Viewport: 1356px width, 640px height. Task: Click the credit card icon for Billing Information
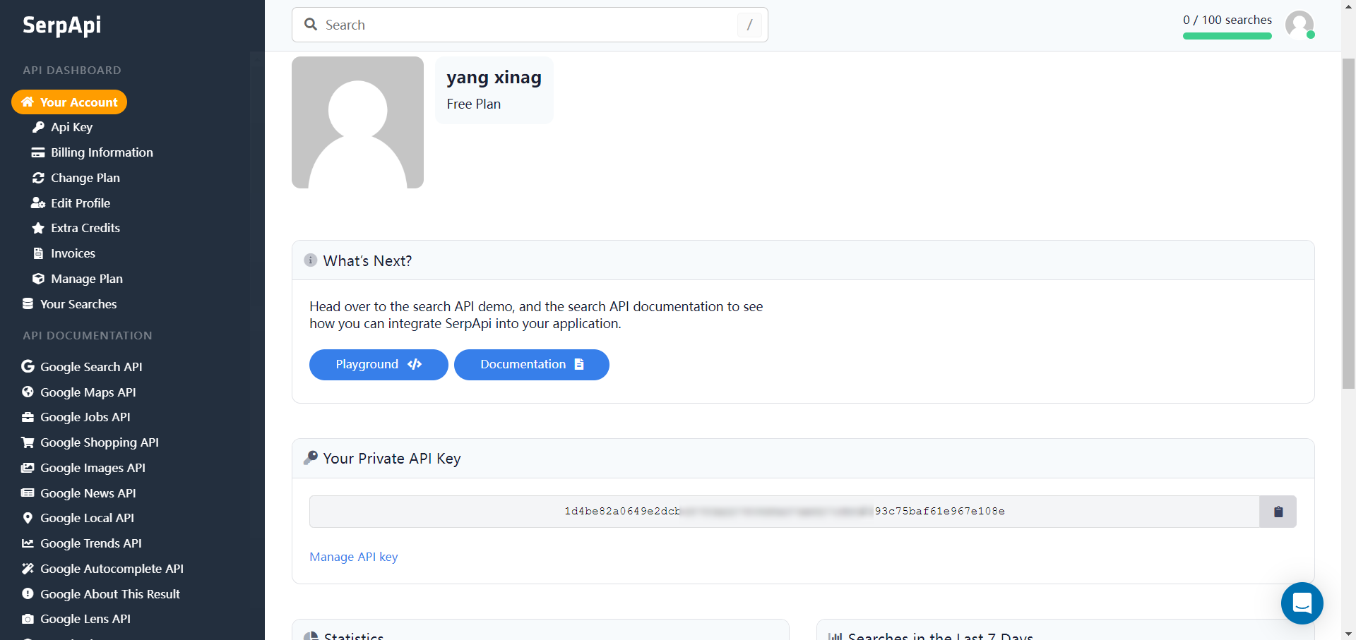tap(38, 152)
